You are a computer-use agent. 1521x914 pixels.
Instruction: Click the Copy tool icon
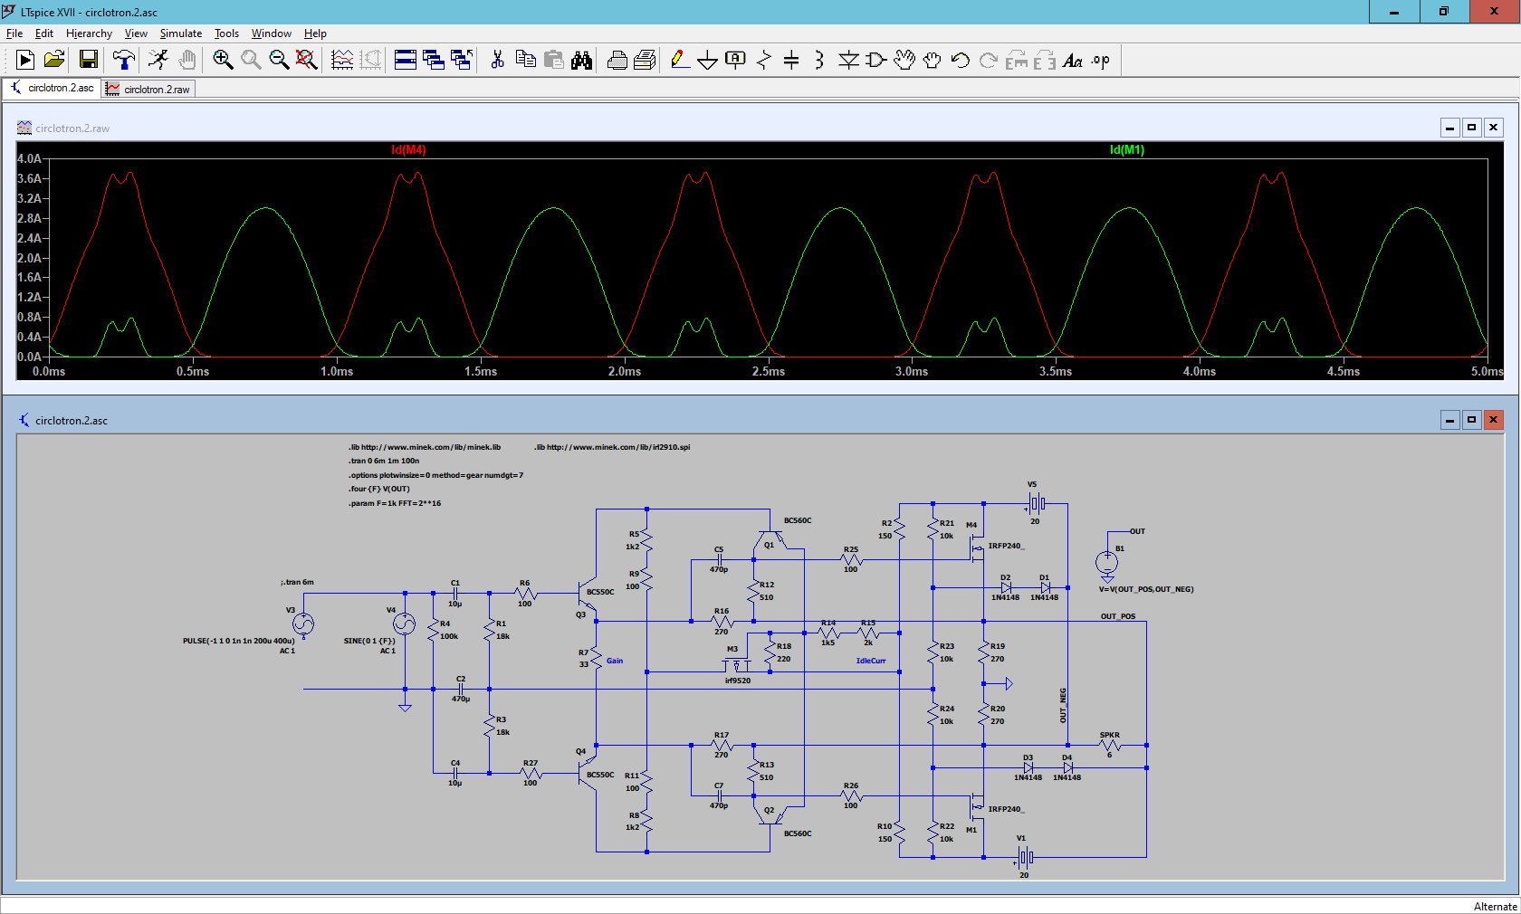pyautogui.click(x=525, y=60)
